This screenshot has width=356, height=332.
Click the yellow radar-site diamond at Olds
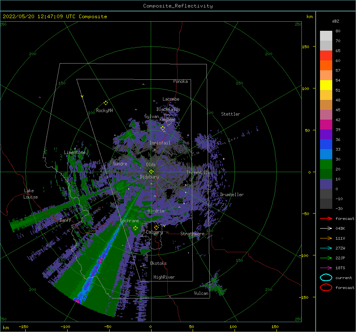click(151, 172)
